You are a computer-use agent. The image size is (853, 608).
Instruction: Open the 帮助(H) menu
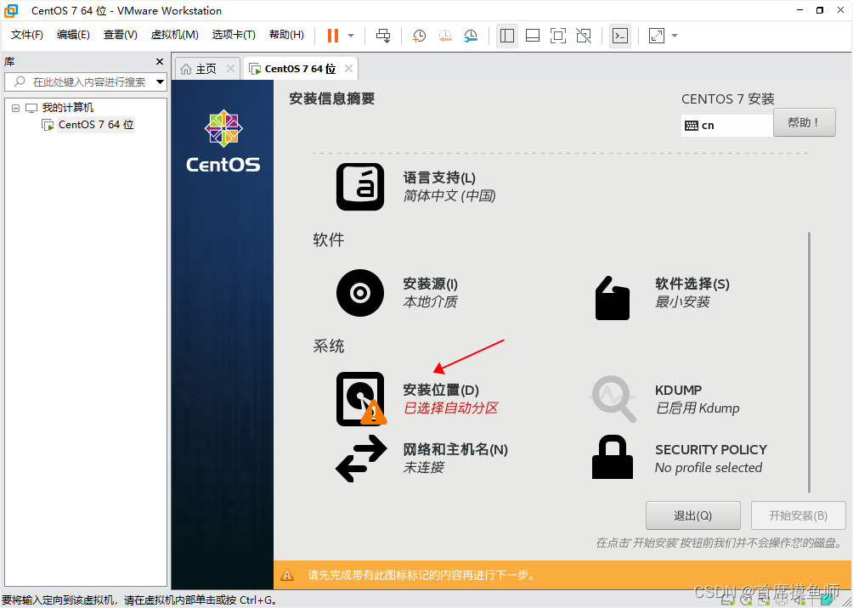point(286,35)
